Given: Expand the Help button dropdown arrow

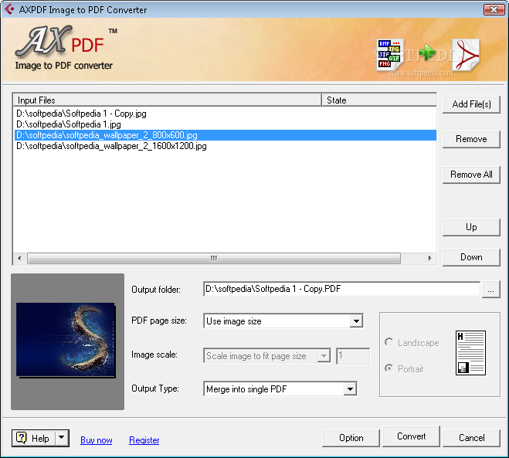Looking at the screenshot, I should tap(62, 438).
